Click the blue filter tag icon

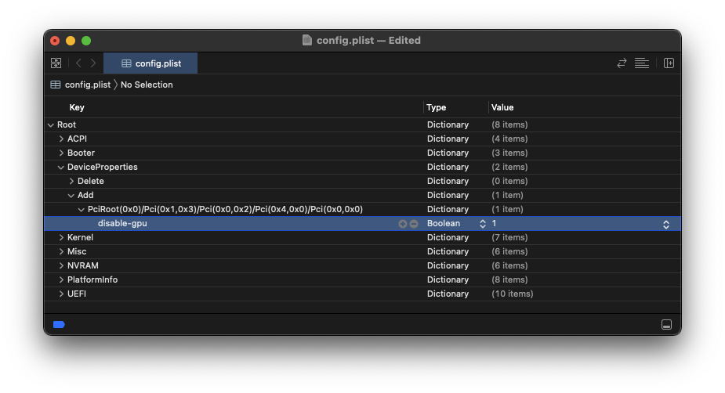coord(59,324)
